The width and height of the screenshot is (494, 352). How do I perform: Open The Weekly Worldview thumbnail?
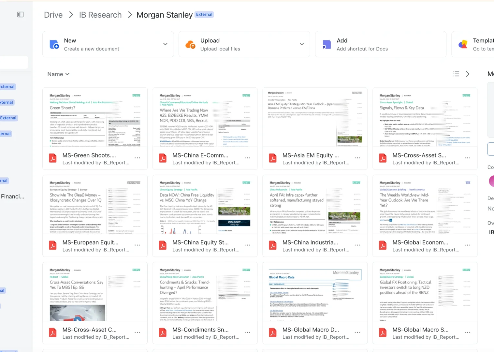point(425,204)
